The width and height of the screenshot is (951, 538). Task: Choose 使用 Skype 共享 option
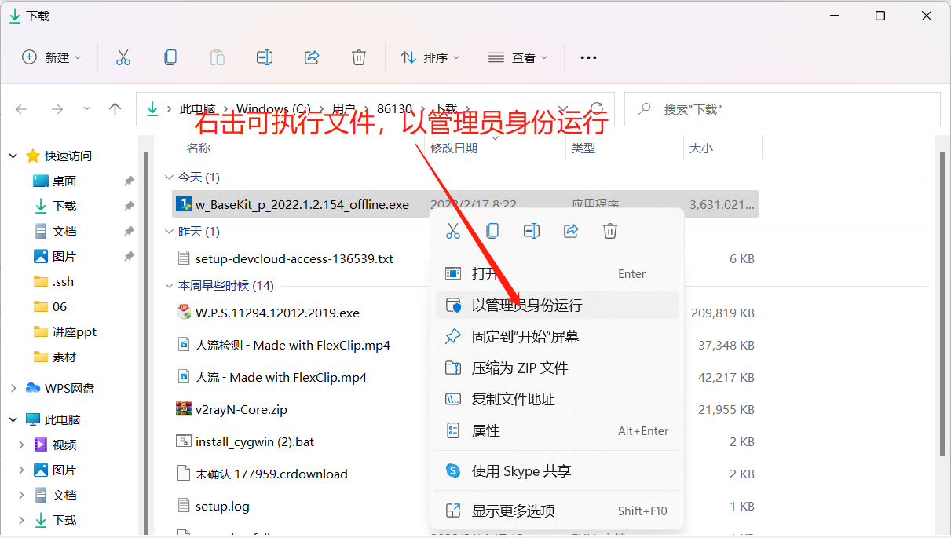(557, 470)
